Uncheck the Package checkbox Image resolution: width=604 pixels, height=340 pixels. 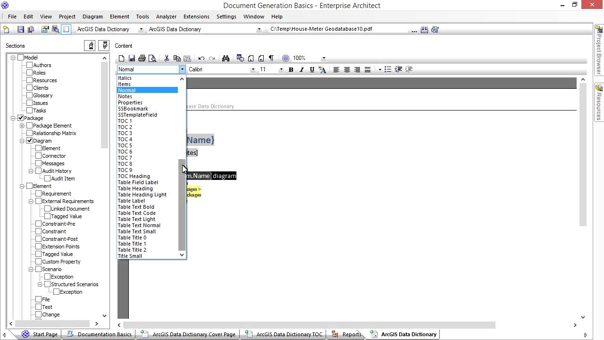pos(20,118)
